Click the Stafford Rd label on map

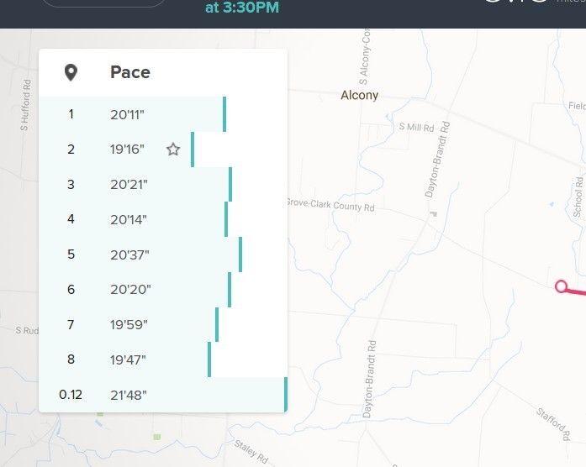(553, 423)
